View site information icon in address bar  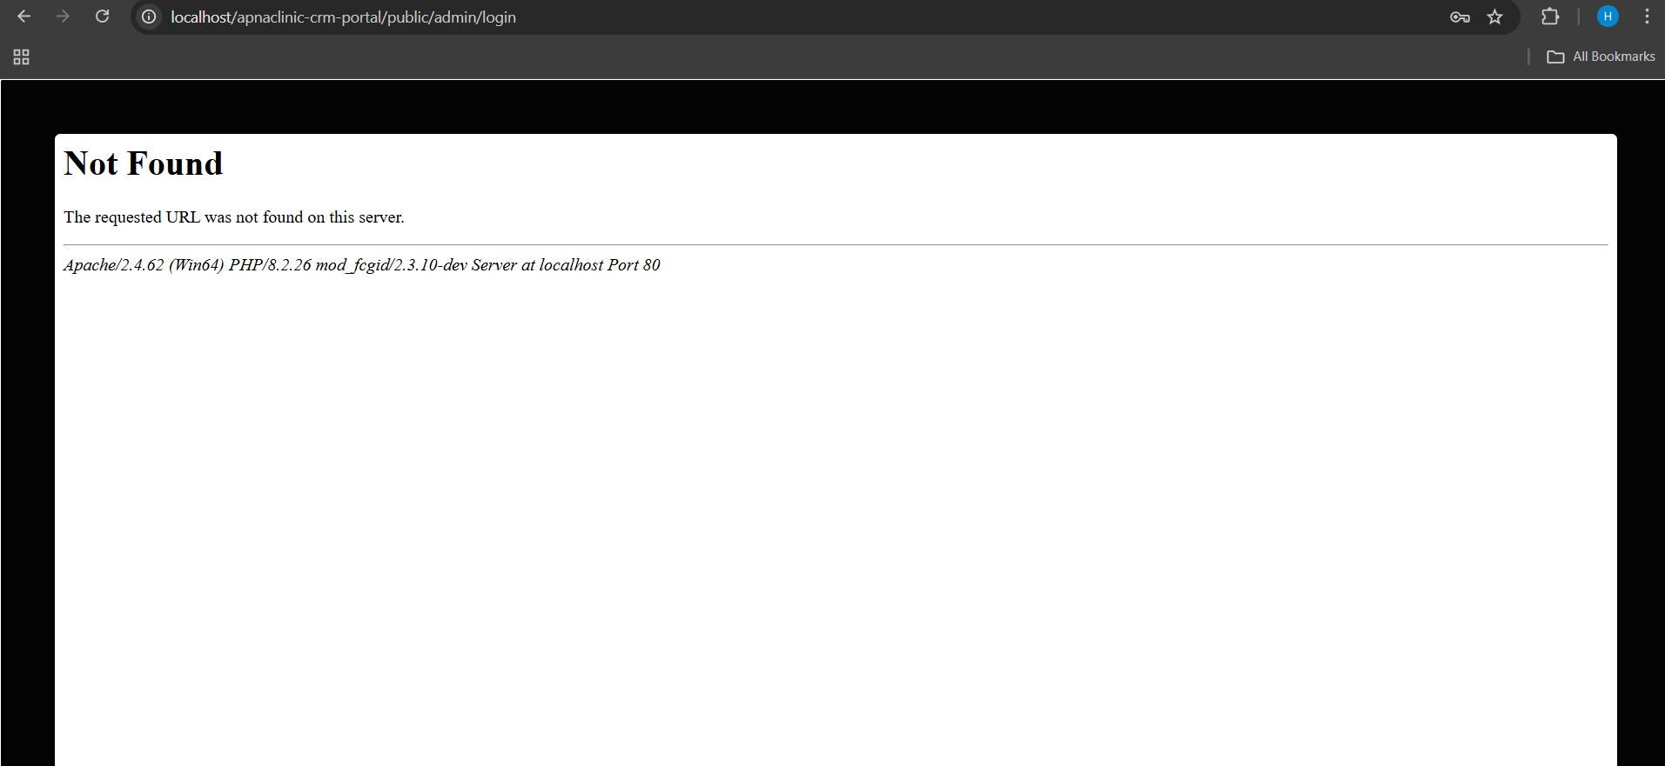149,17
